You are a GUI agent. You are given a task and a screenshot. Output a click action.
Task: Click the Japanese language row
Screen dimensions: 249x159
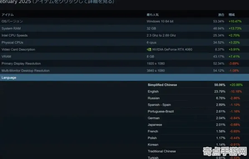pyautogui.click(x=195, y=125)
